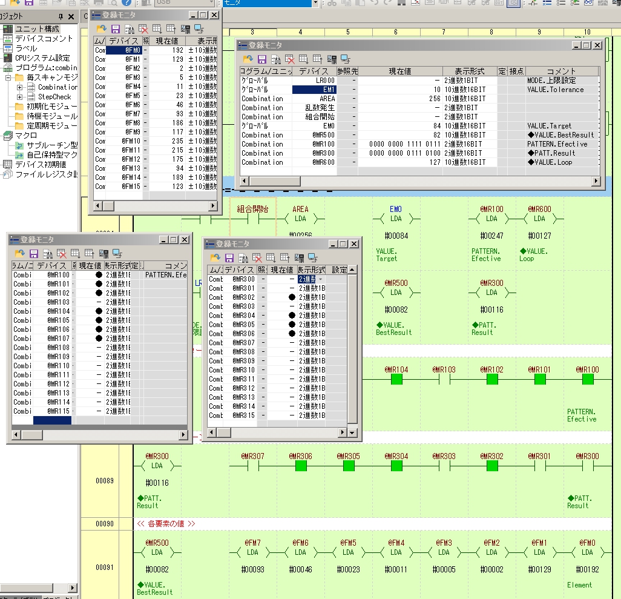
Task: Open file icon in @MR300 monitor window
Action: [x=215, y=257]
